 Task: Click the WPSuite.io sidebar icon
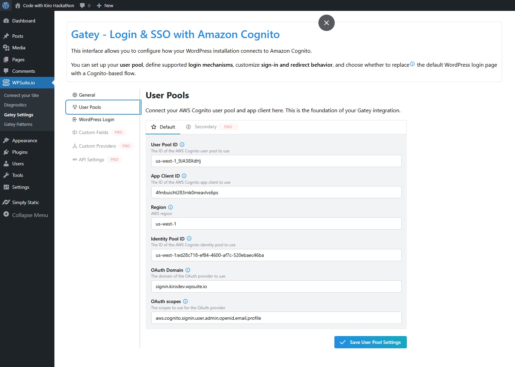click(x=6, y=82)
